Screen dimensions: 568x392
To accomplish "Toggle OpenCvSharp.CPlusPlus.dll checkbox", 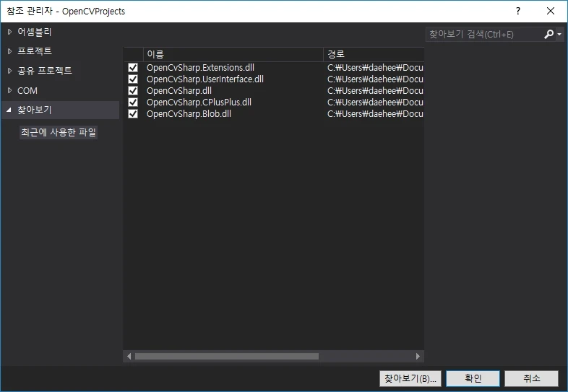I will pyautogui.click(x=133, y=103).
